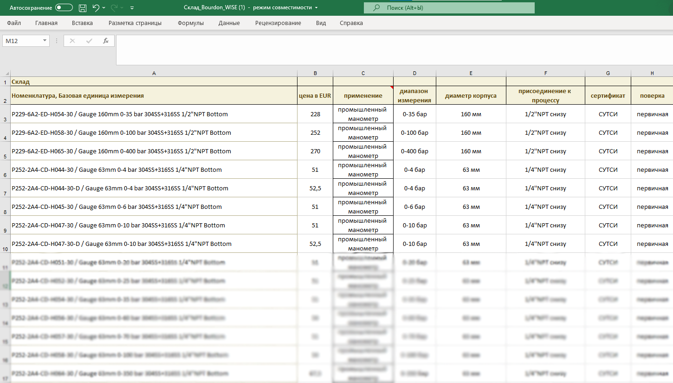This screenshot has width=673, height=383.
Task: Open the Undo history dropdown arrow
Action: [x=104, y=8]
